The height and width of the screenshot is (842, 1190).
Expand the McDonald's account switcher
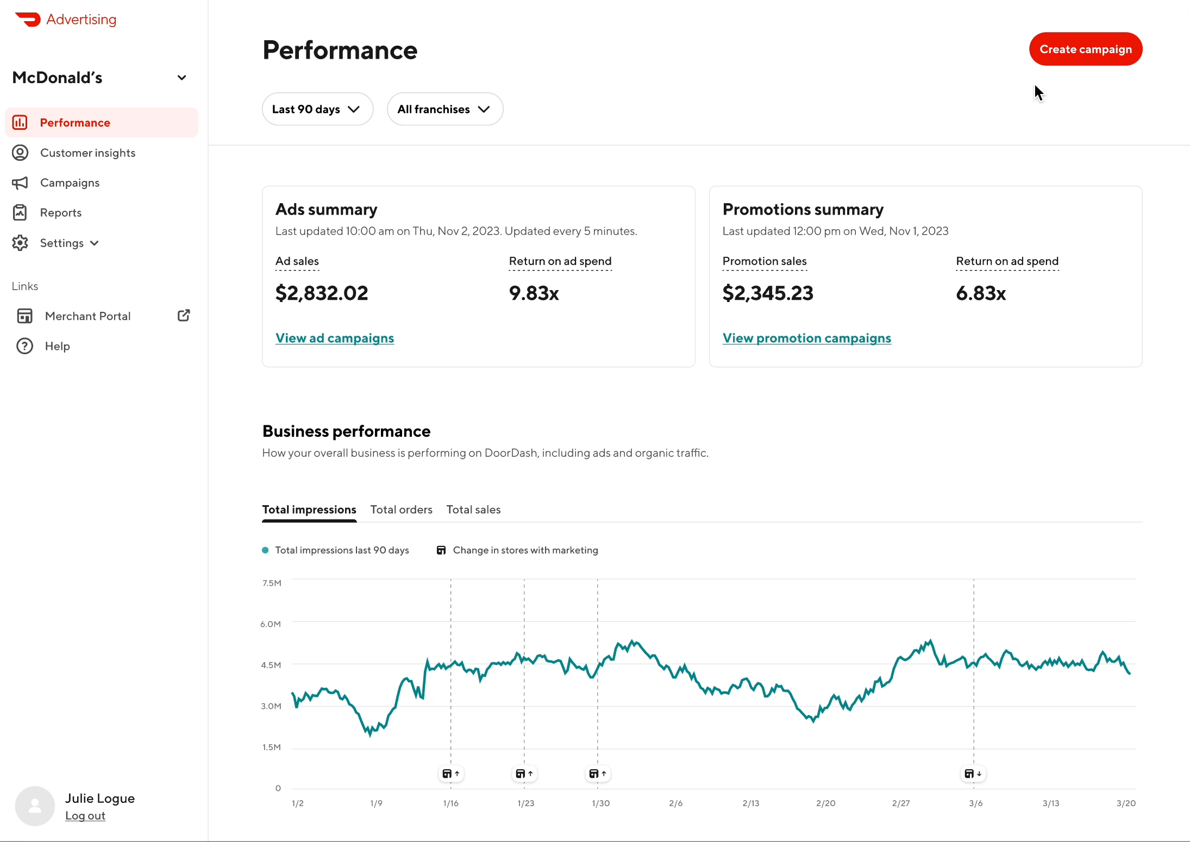click(182, 78)
